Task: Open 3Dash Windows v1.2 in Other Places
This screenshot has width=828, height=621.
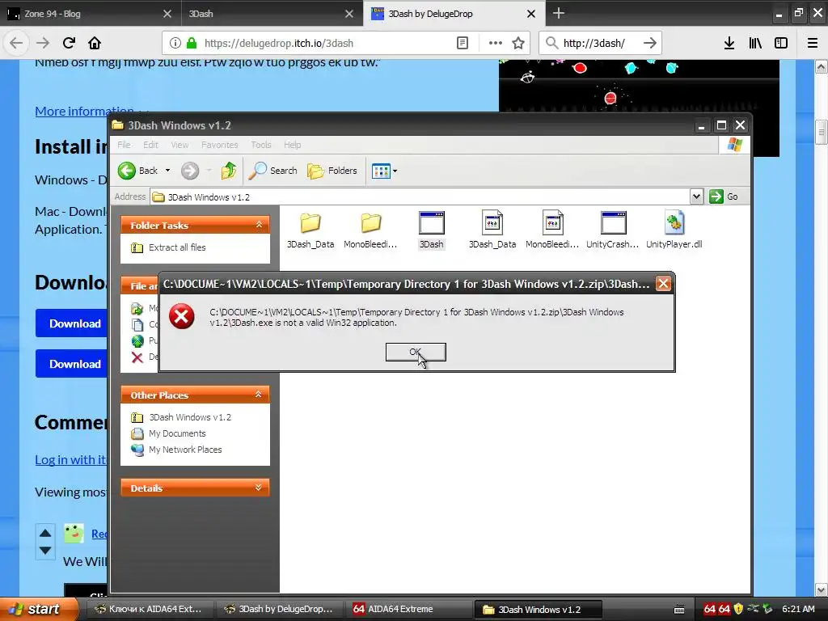Action: [x=189, y=417]
